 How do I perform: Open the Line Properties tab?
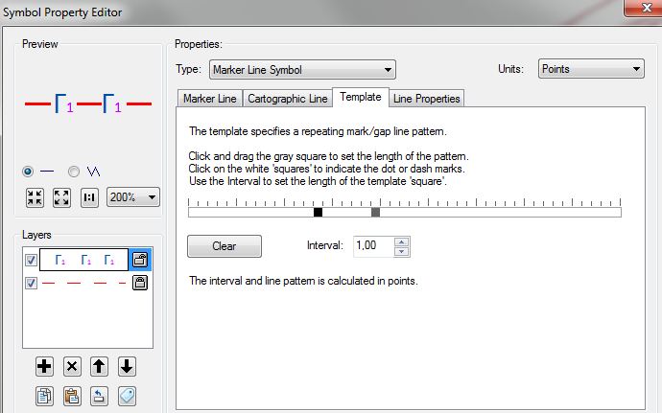(x=426, y=99)
